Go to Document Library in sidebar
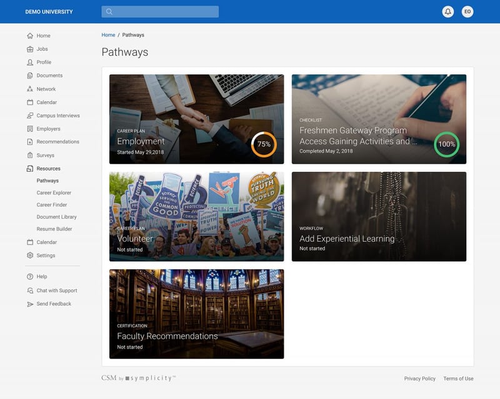 coord(56,217)
